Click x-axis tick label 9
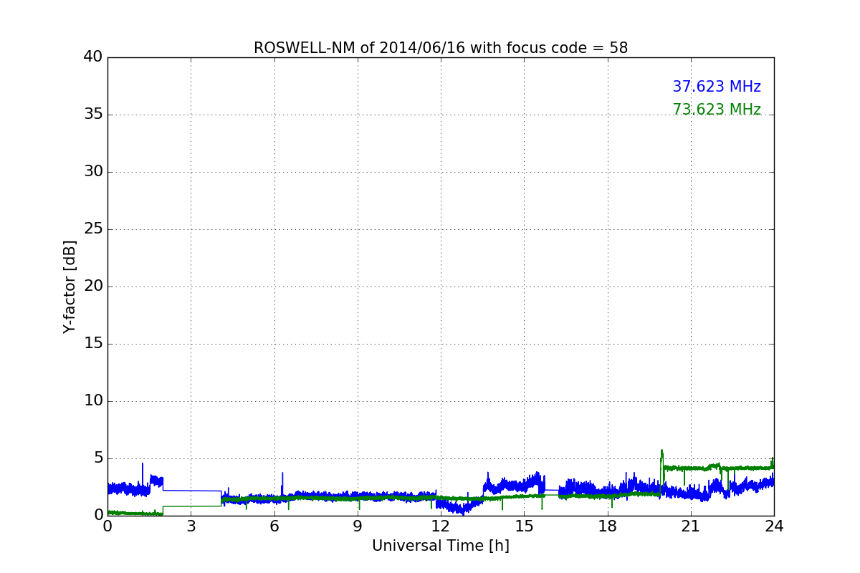The height and width of the screenshot is (573, 860). click(x=358, y=526)
